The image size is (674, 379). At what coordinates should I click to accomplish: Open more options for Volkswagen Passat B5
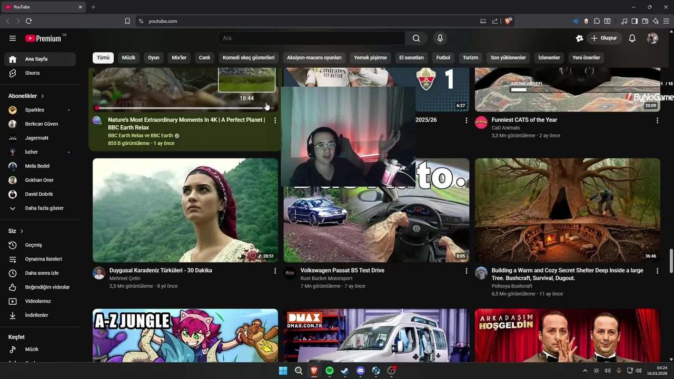[466, 271]
